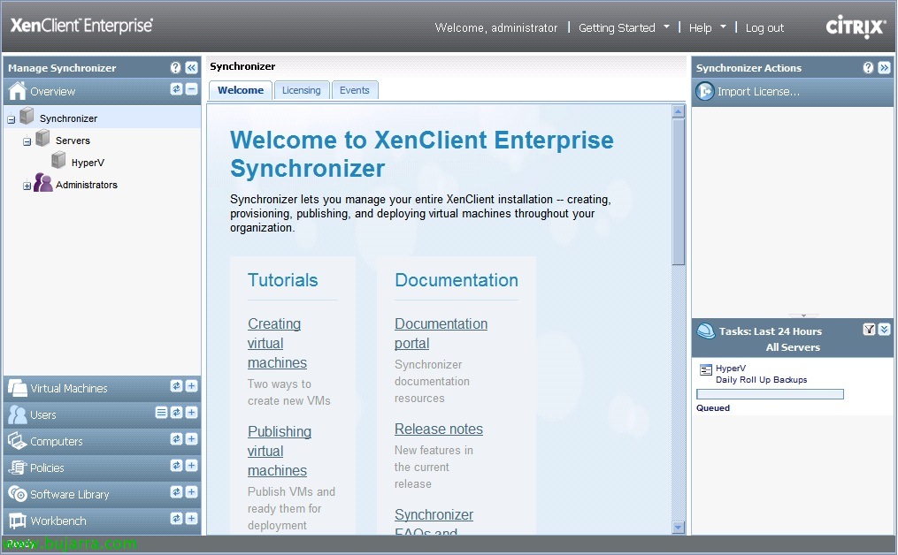This screenshot has height=555, width=898.
Task: Click the Daily Roll Up Backups task icon
Action: [706, 369]
